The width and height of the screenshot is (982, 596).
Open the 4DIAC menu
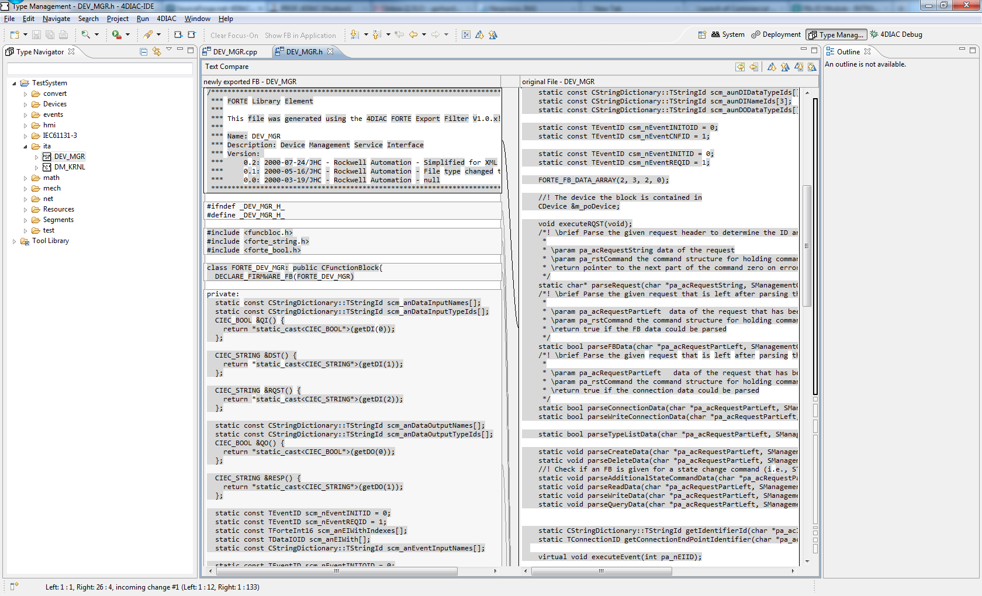(x=167, y=19)
